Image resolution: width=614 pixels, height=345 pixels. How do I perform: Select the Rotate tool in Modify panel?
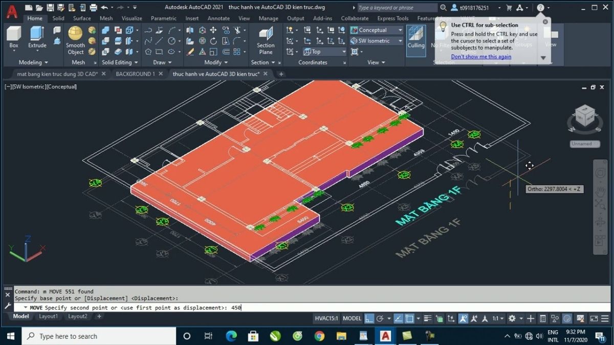pyautogui.click(x=213, y=41)
